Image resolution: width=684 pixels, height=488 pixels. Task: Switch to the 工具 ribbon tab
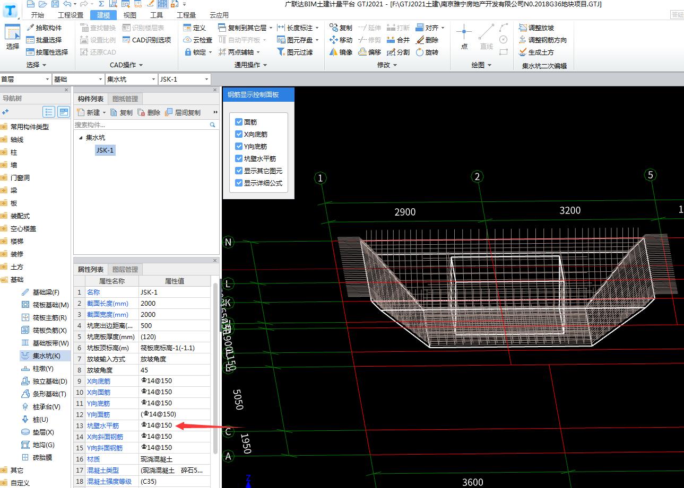tap(157, 15)
